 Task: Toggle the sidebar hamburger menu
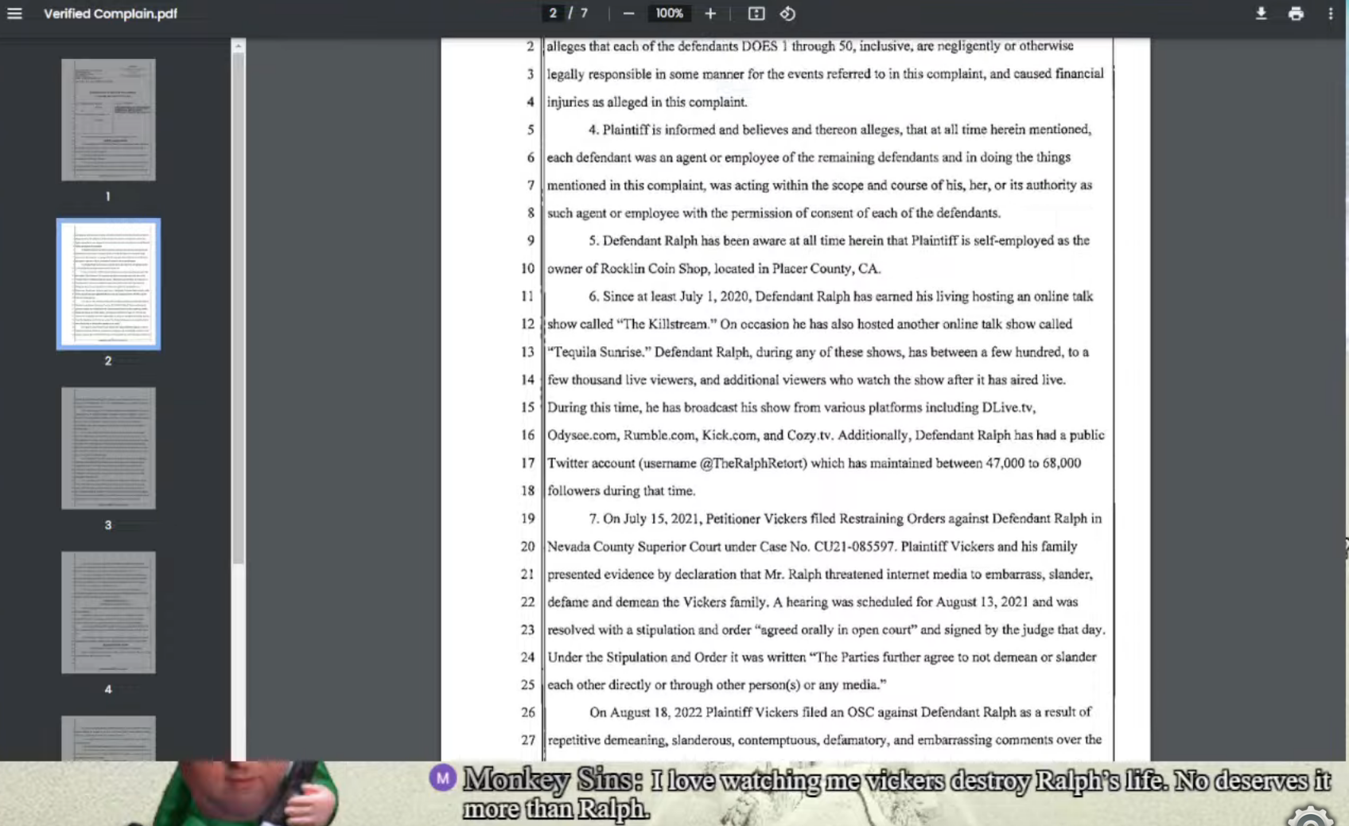click(14, 14)
